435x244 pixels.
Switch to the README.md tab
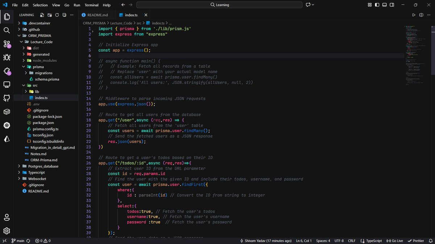[96, 15]
